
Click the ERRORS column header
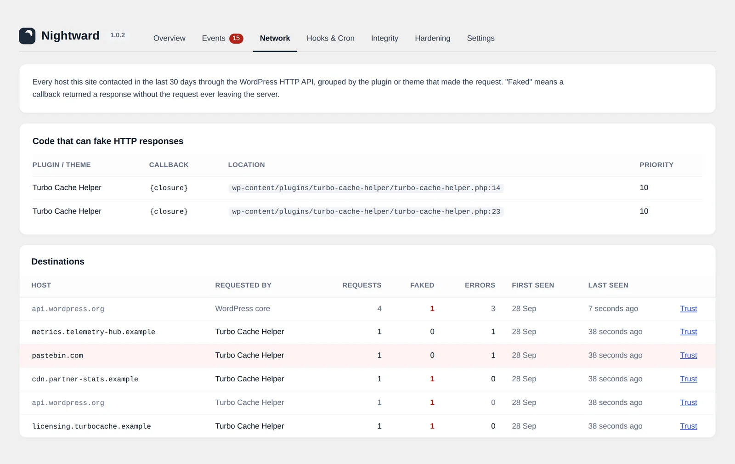[480, 285]
